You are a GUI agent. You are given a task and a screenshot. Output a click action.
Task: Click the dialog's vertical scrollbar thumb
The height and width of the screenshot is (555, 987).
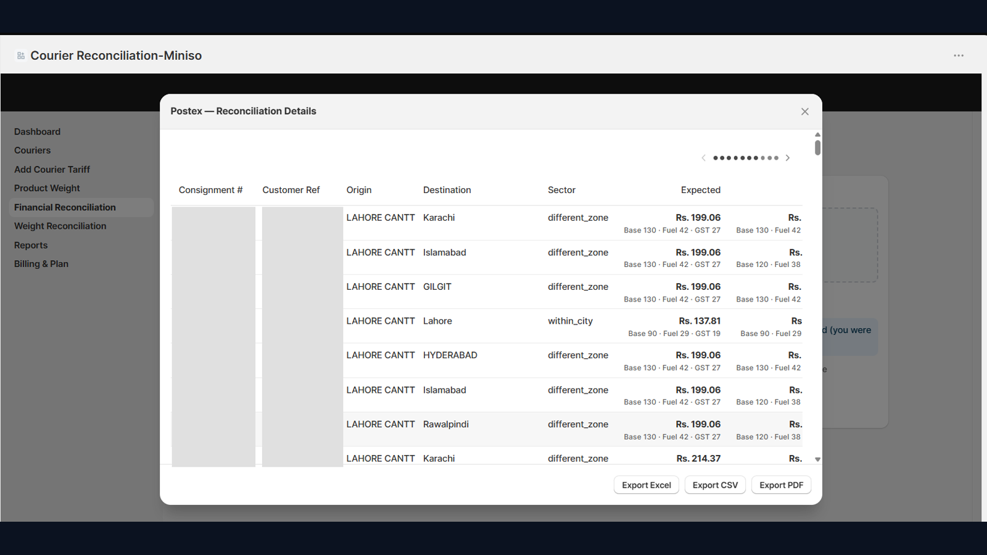(818, 147)
